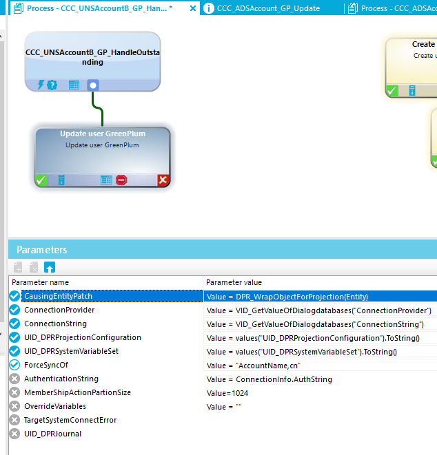Click the DPR_WrapObjectForProjection(Entity) value field
437x455 pixels.
click(x=321, y=297)
